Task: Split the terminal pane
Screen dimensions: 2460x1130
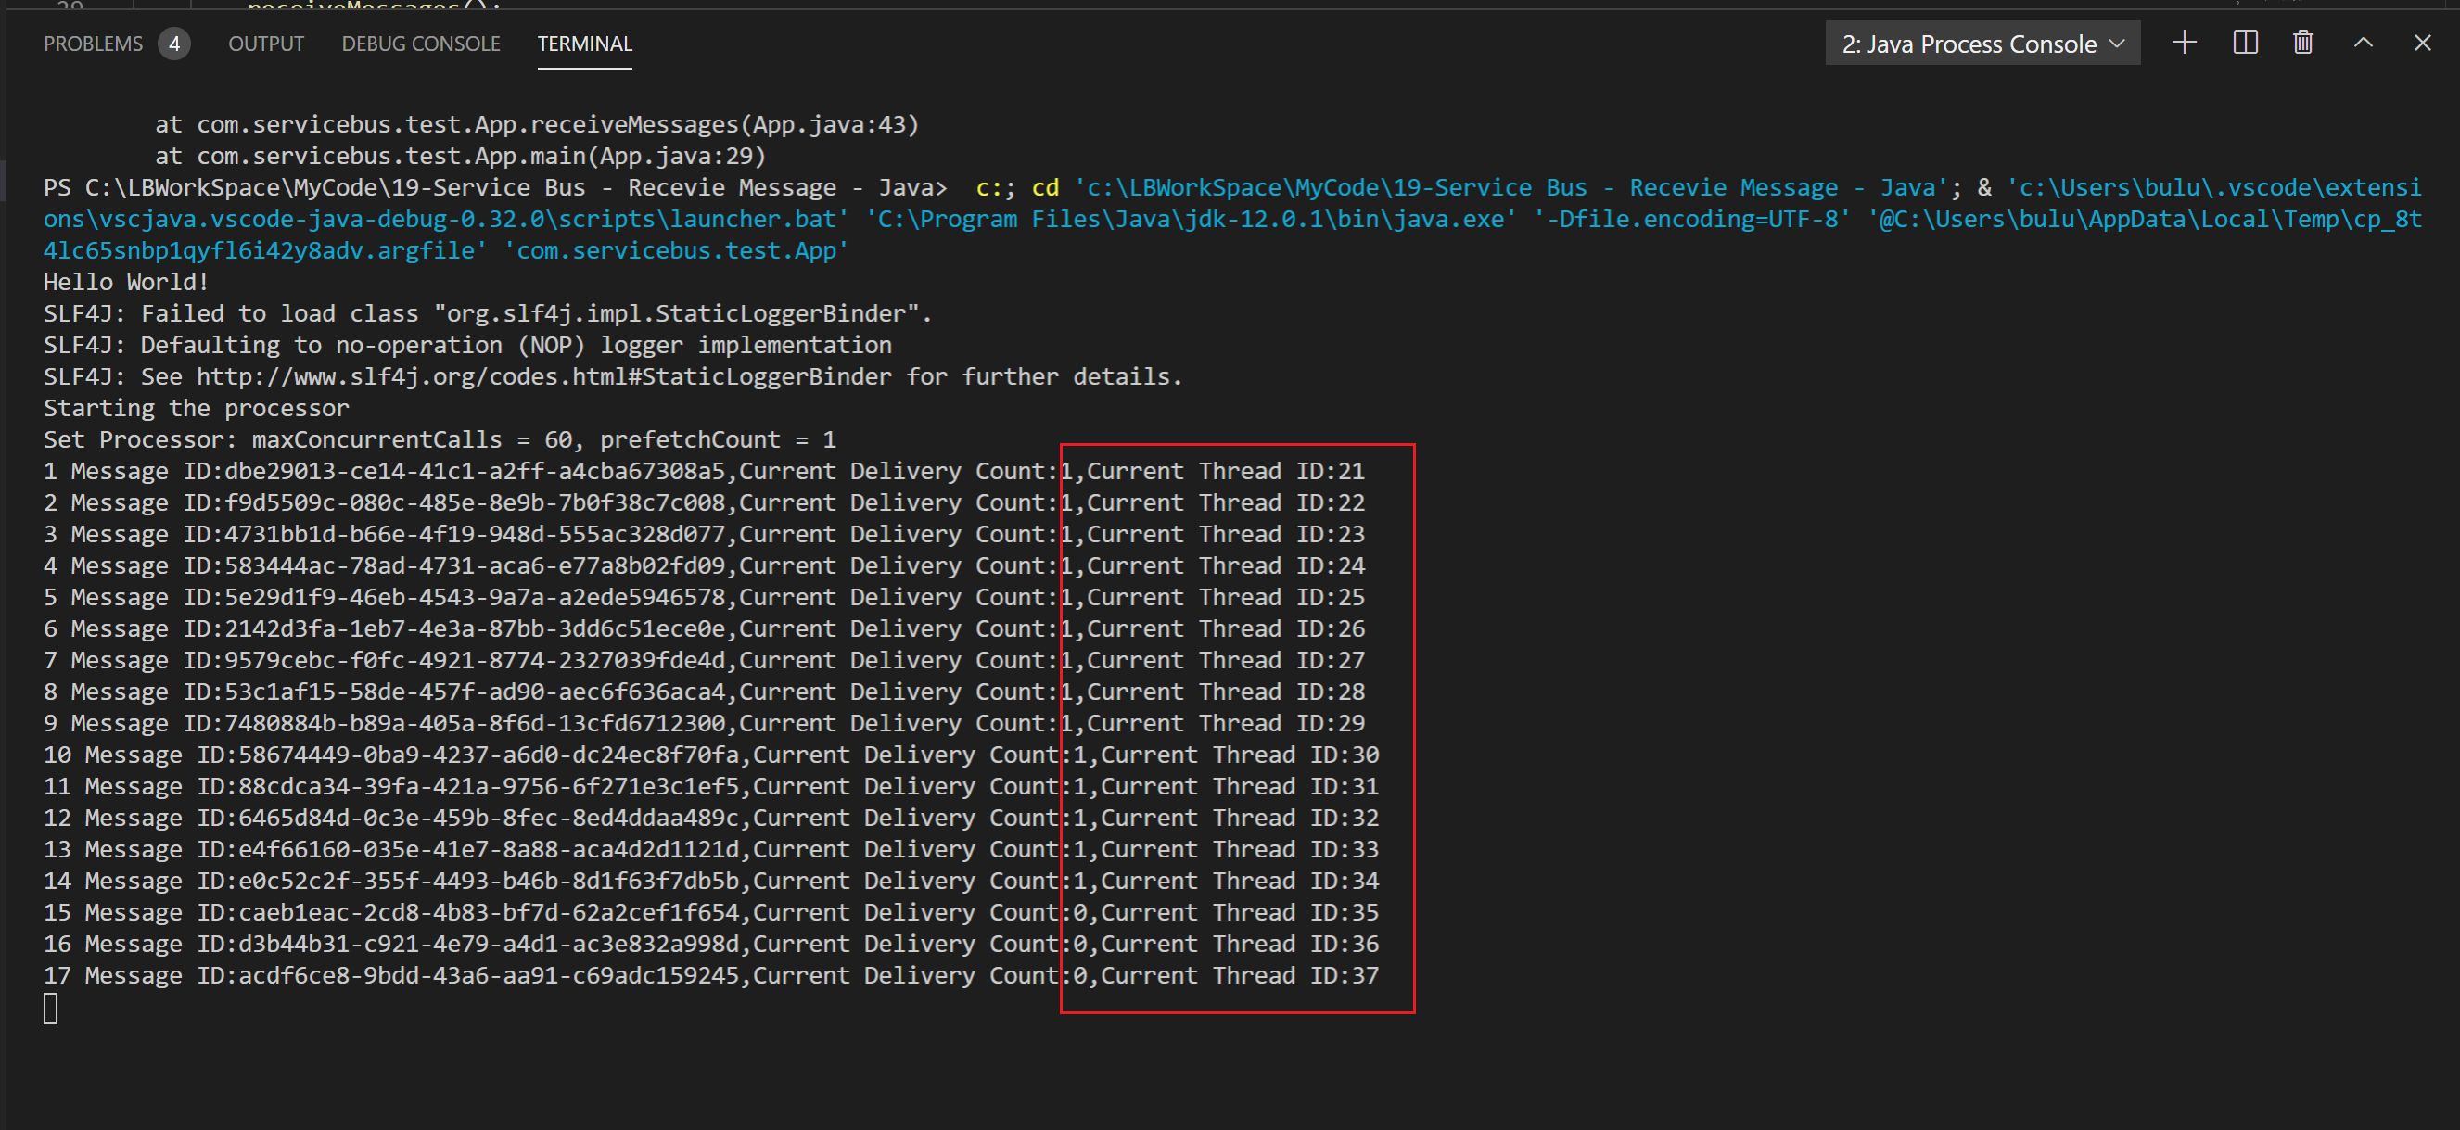Action: tap(2245, 43)
